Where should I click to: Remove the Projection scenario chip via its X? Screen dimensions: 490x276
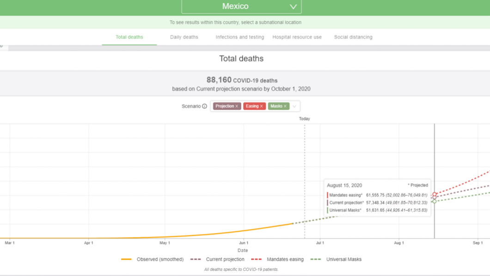coord(237,106)
